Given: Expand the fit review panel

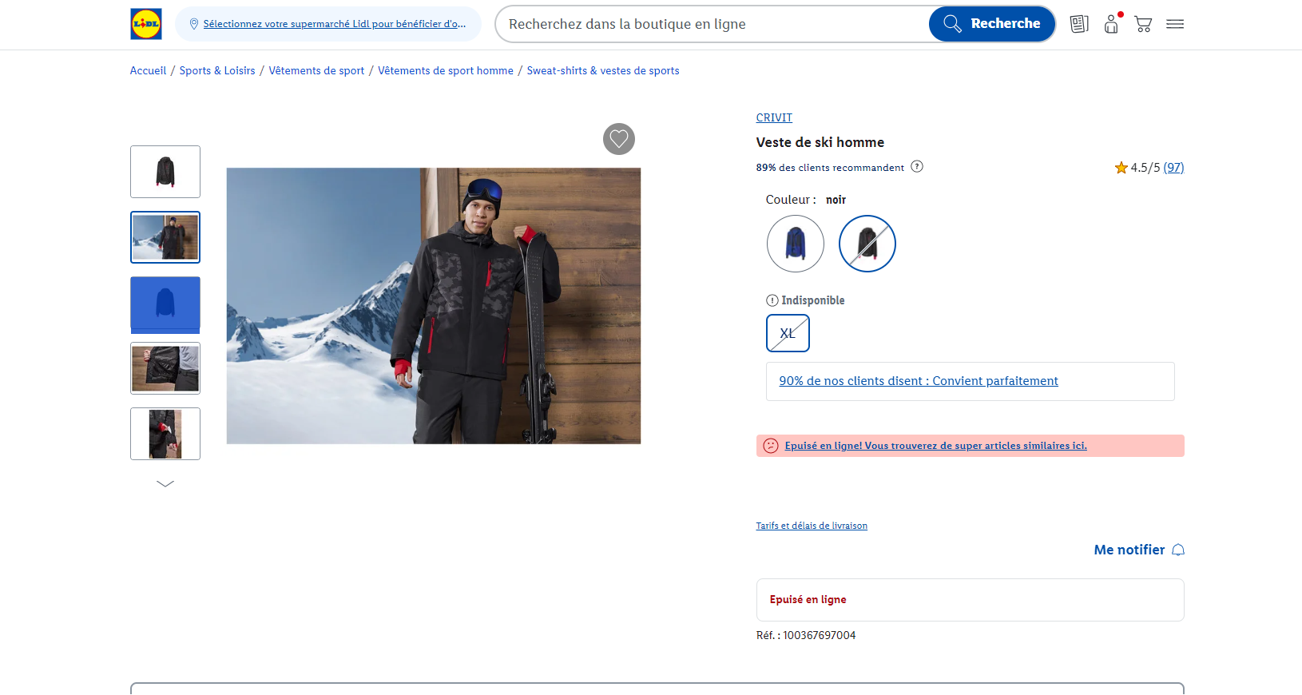Looking at the screenshot, I should [x=970, y=381].
